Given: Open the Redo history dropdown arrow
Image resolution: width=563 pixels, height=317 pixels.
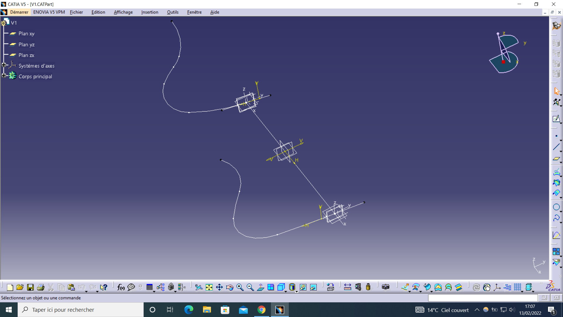Looking at the screenshot, I should tap(97, 291).
